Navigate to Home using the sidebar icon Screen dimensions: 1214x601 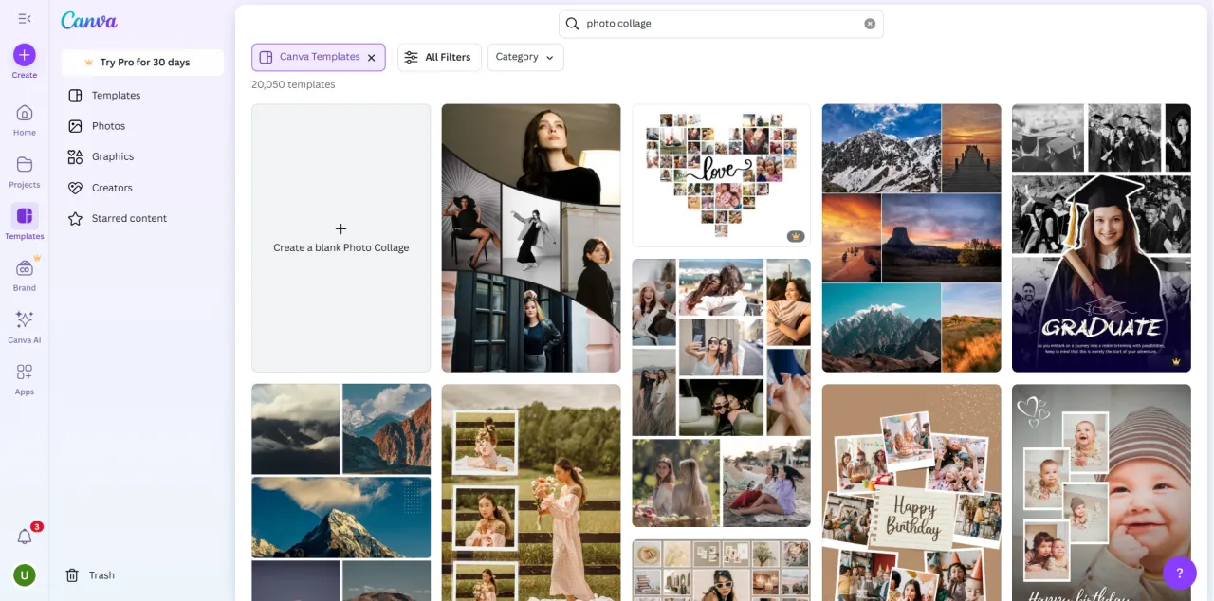tap(24, 117)
